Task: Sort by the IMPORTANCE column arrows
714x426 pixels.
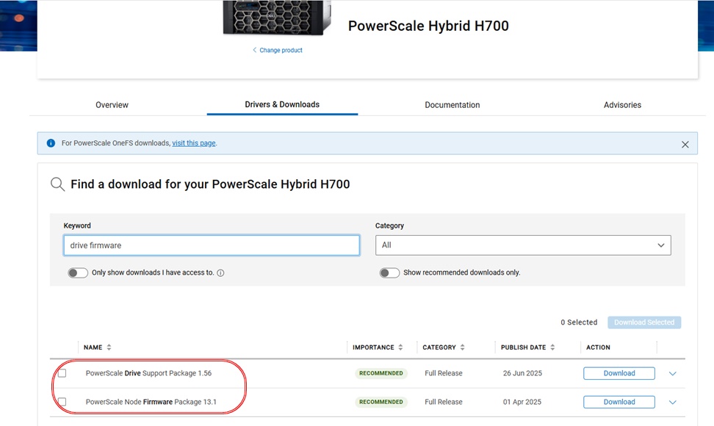Action: (400, 347)
